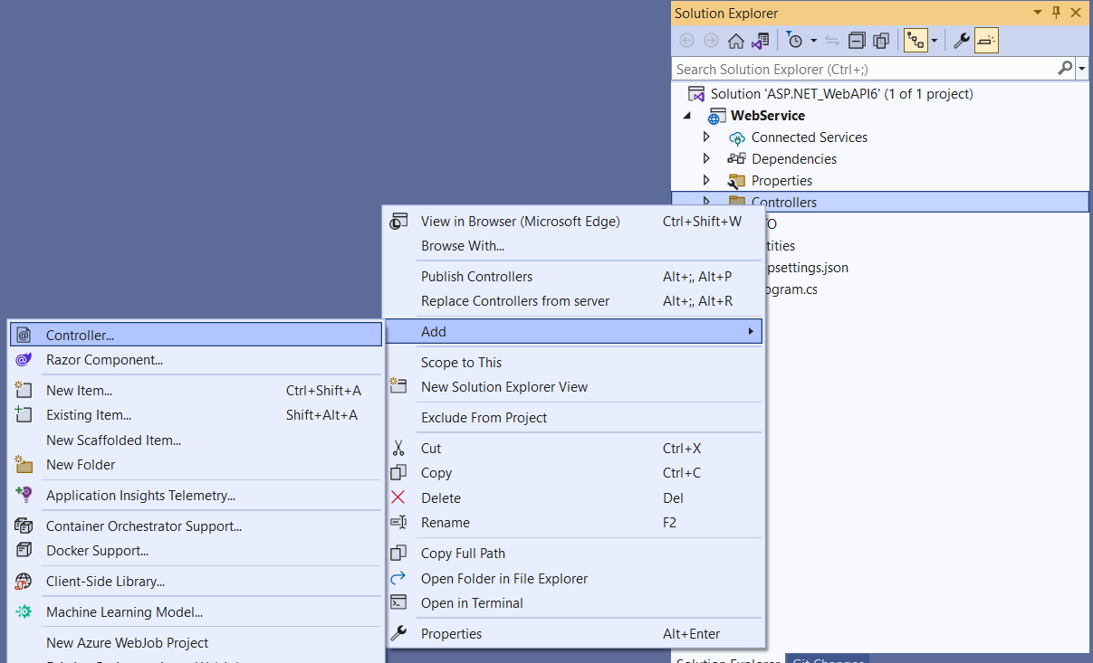Click the New Folder icon
This screenshot has height=663, width=1093.
24,465
